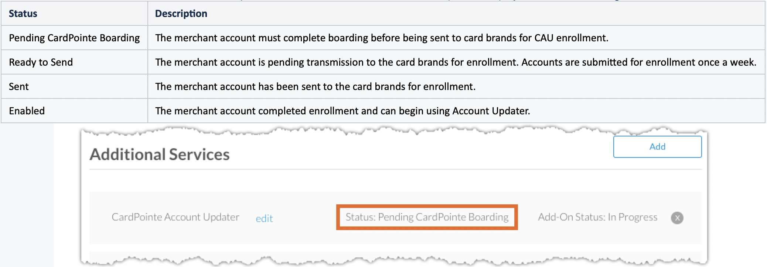Select the Pending CardPointe Boarding table cell
Screen dimensions: 767x267
[74, 38]
